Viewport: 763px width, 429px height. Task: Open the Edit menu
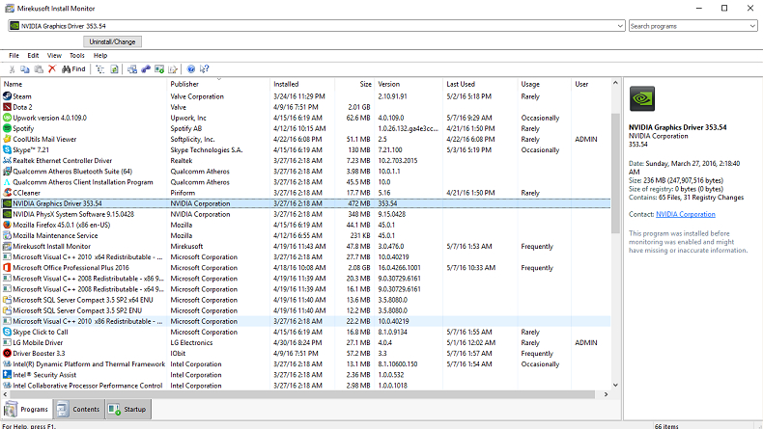click(x=33, y=55)
